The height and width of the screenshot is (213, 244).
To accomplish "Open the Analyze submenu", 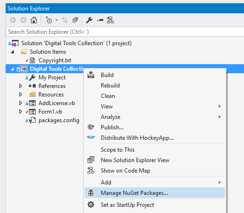I will pyautogui.click(x=155, y=117).
